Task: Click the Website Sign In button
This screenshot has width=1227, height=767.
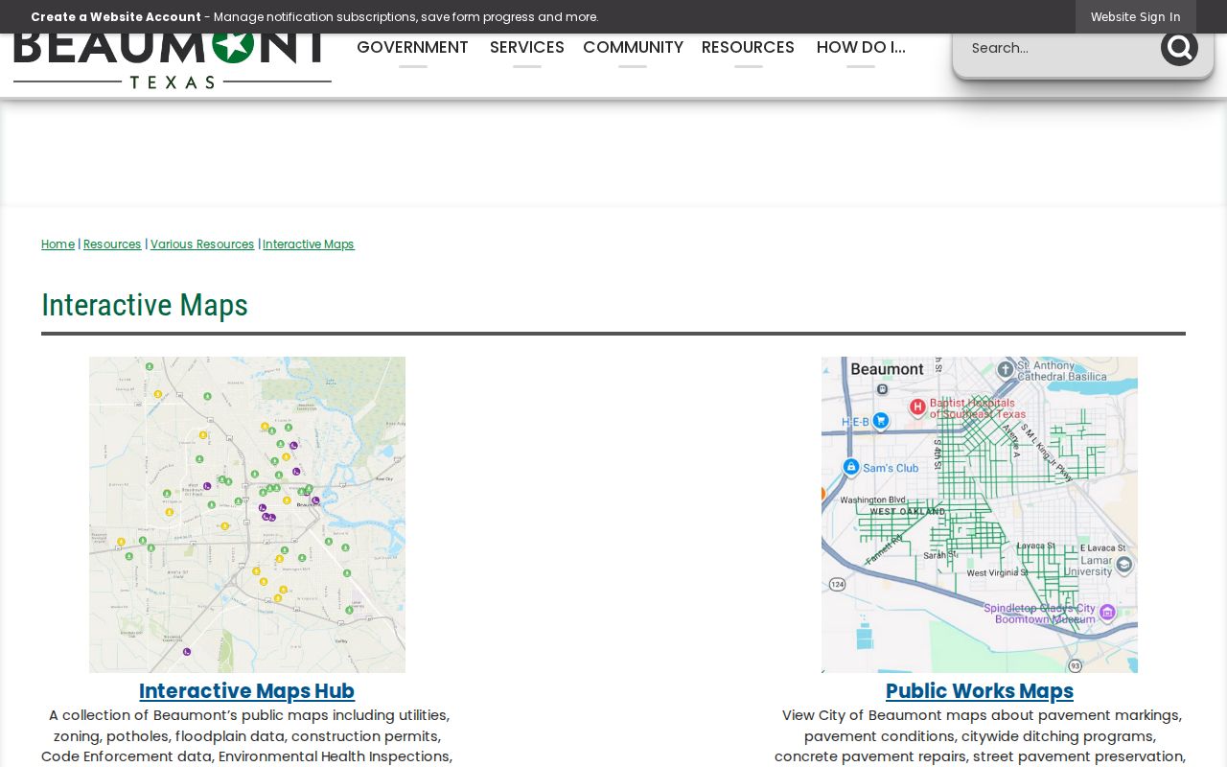Action: (x=1136, y=17)
